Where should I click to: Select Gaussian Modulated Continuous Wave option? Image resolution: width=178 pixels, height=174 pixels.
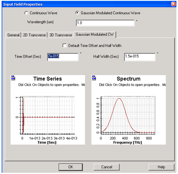click(77, 13)
